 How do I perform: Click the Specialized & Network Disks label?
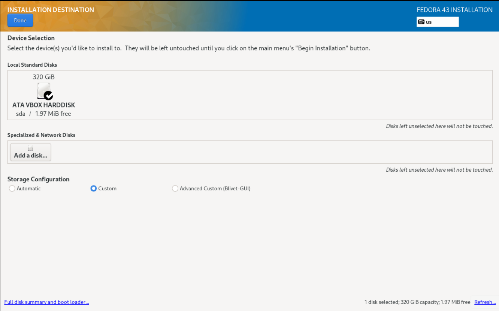point(41,135)
